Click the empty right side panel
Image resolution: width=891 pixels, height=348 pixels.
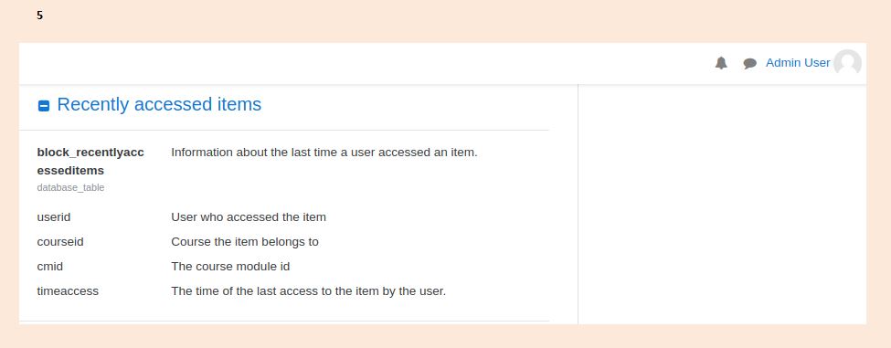pos(722,205)
